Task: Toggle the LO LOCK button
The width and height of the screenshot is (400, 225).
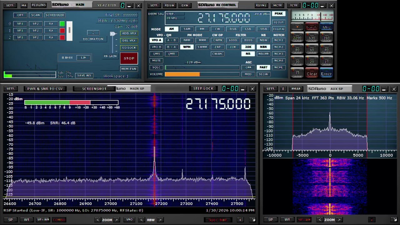Action: [x=129, y=47]
